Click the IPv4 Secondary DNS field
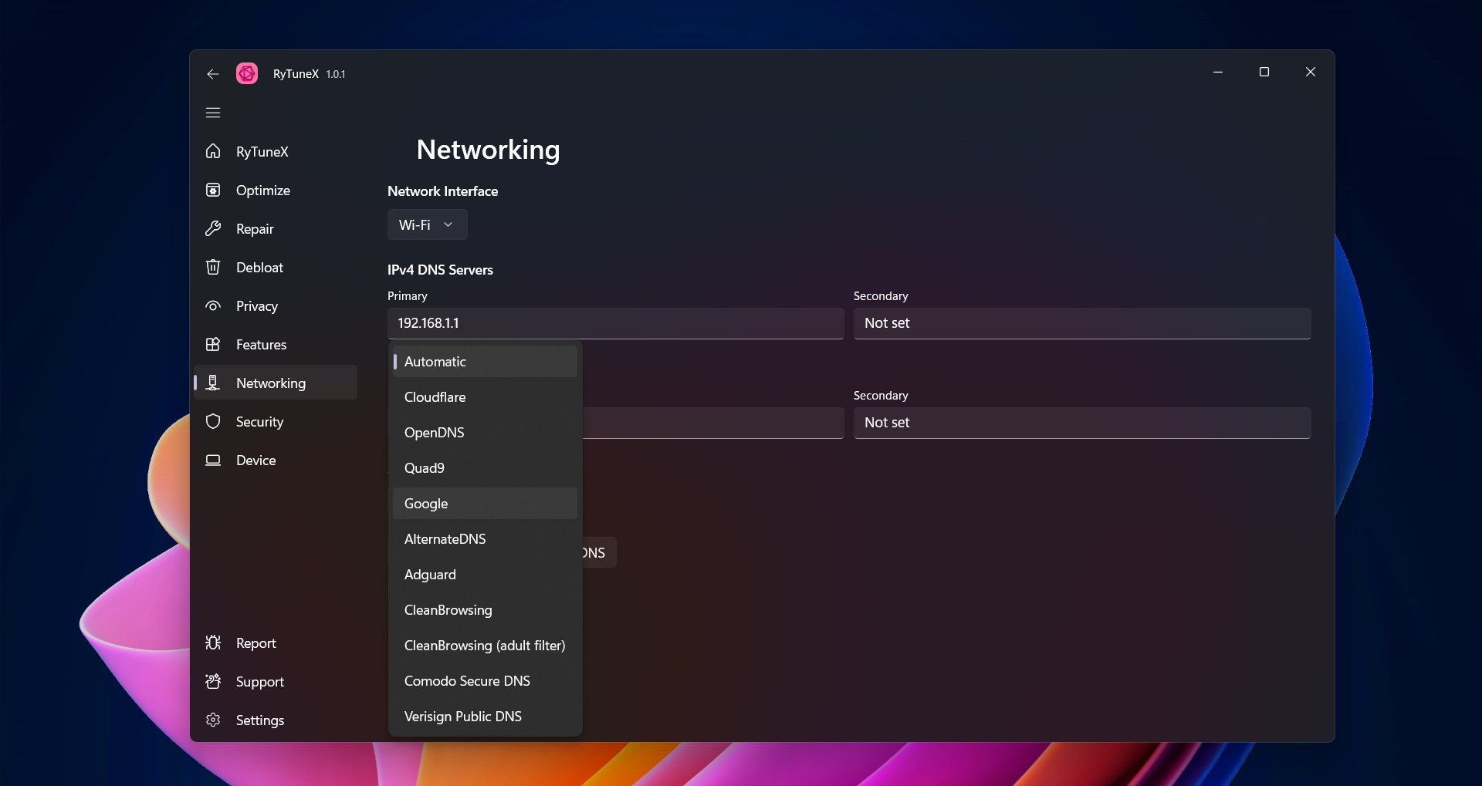 click(1082, 323)
